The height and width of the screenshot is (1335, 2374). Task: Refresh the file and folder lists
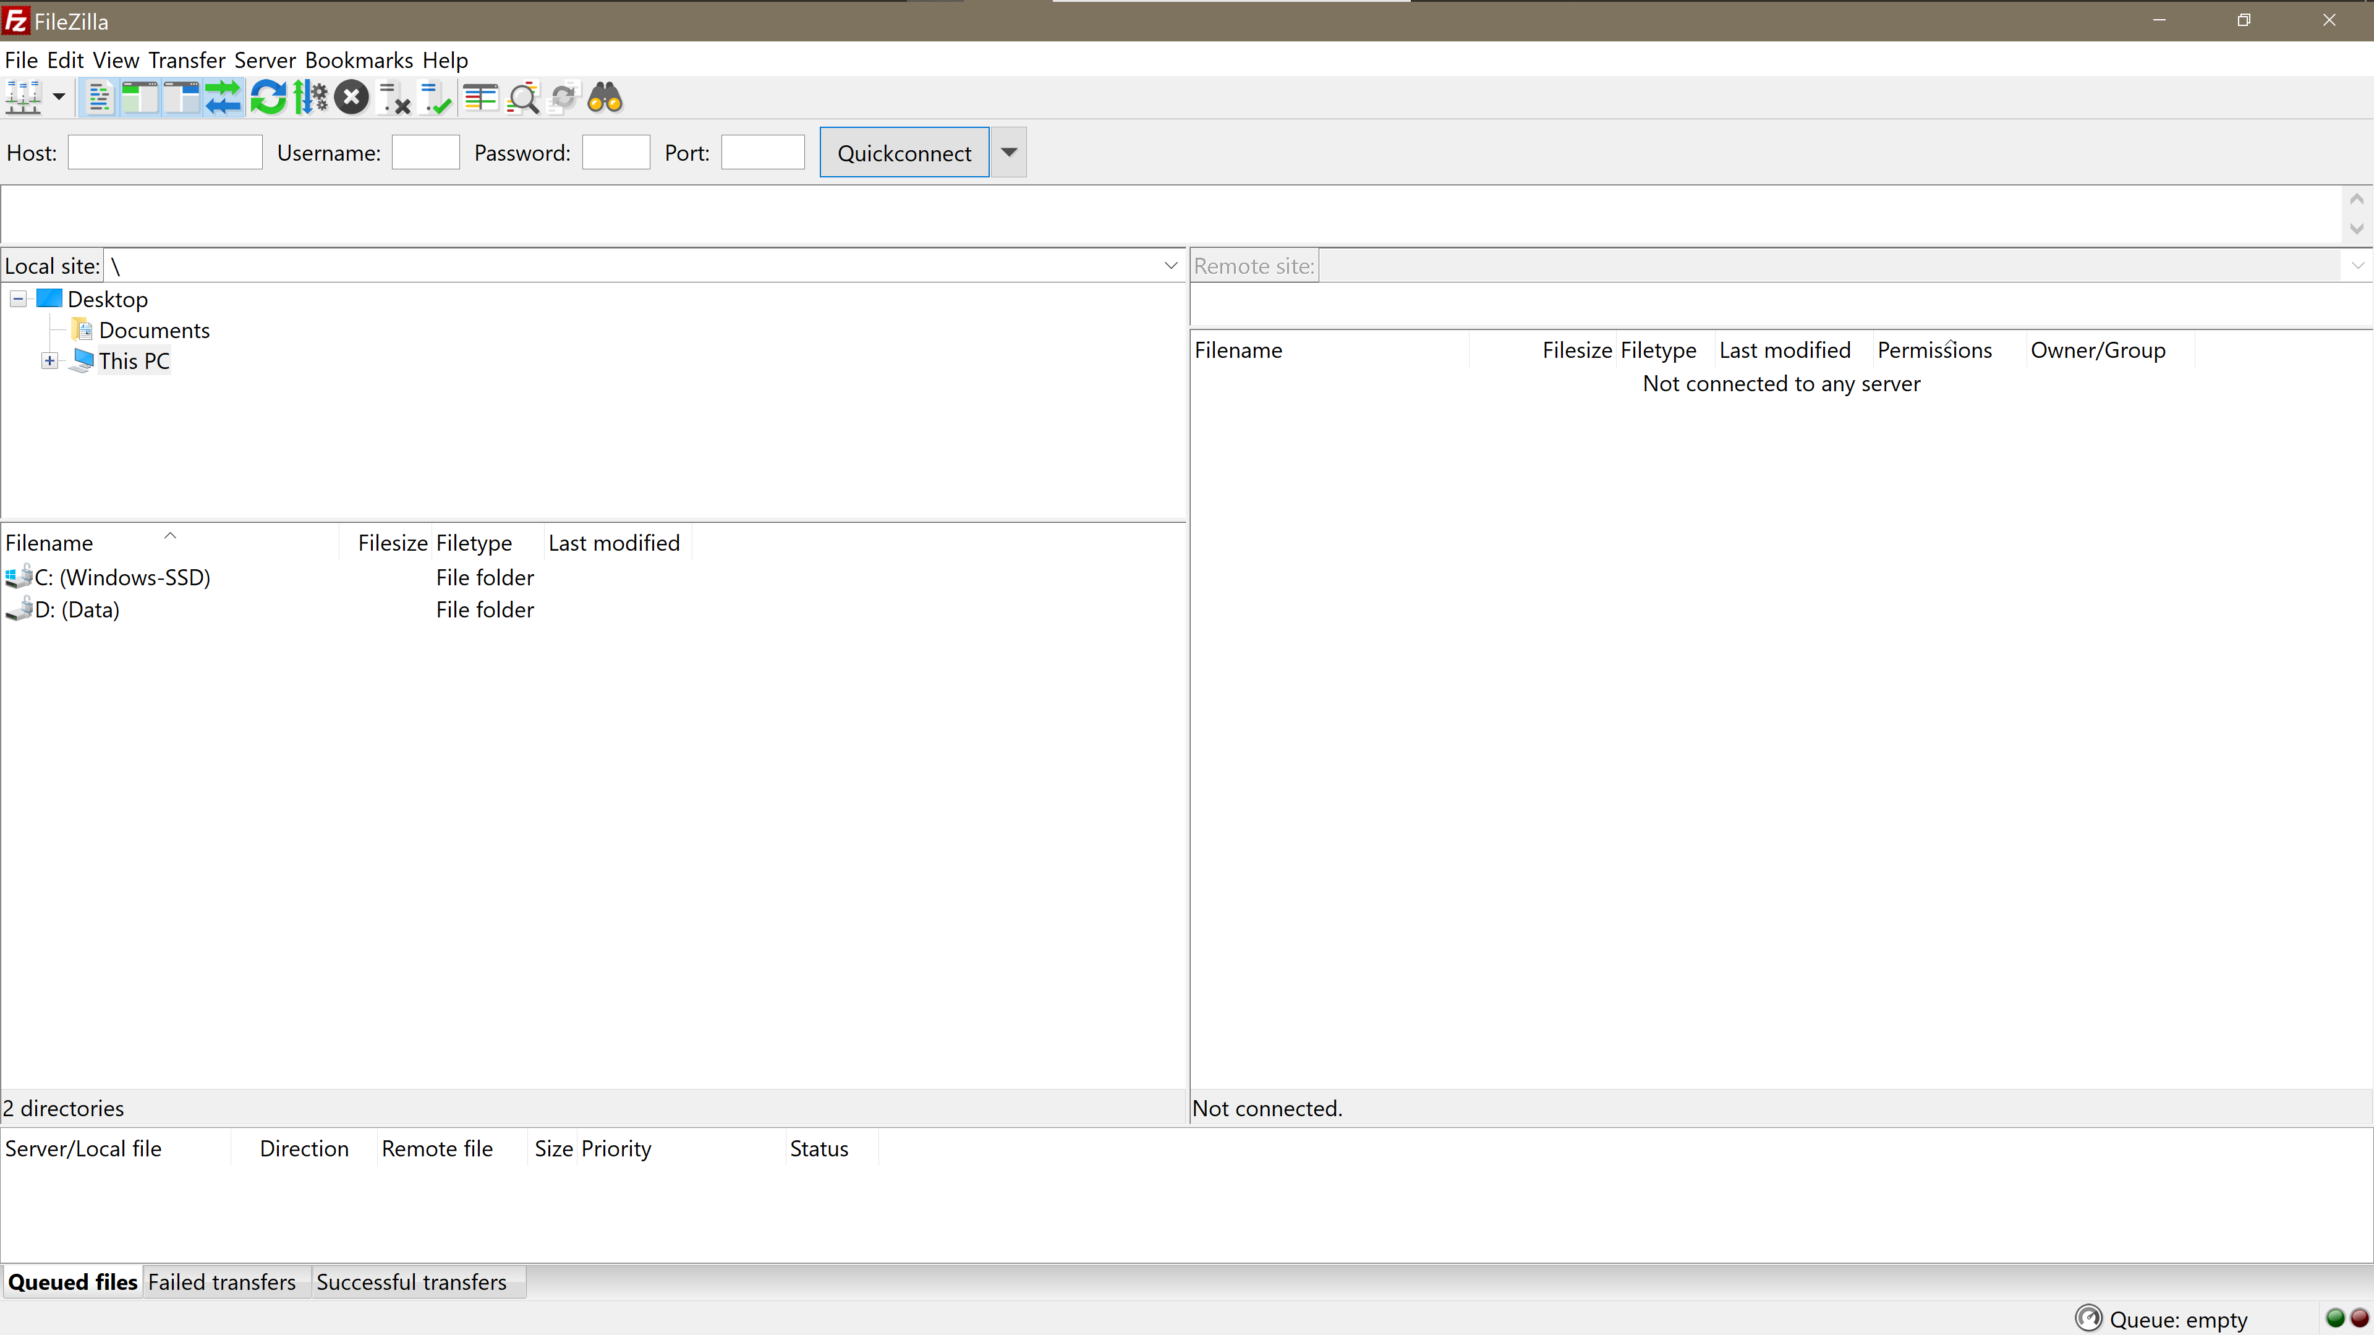(x=268, y=97)
